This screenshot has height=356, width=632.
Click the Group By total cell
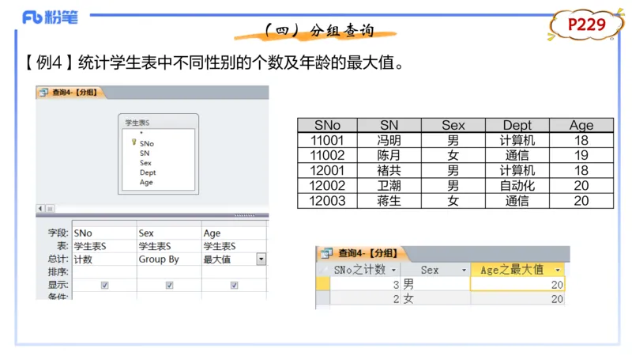click(x=169, y=259)
